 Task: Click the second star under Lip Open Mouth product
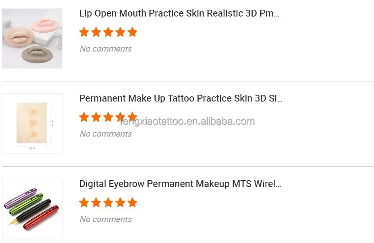tap(96, 32)
